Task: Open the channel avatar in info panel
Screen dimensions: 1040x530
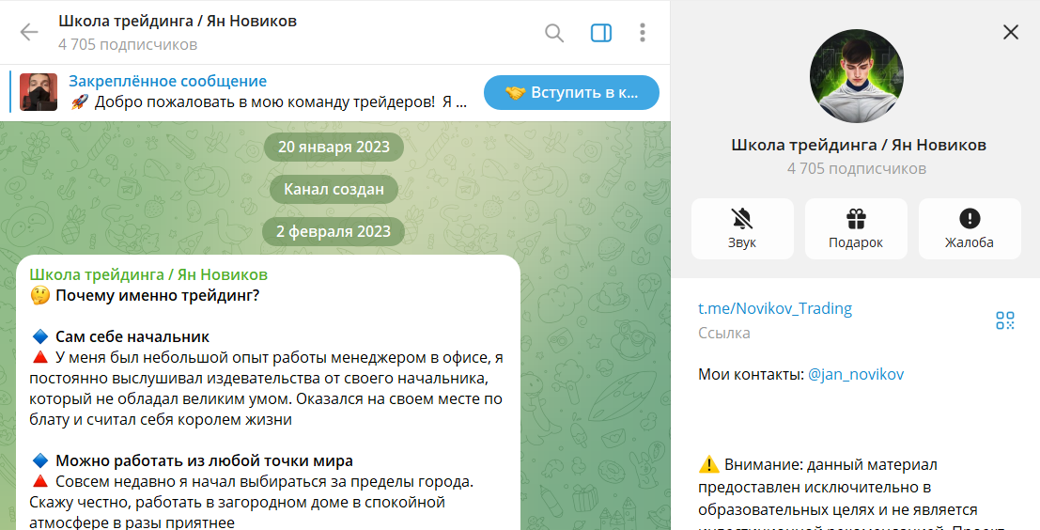Action: click(856, 75)
